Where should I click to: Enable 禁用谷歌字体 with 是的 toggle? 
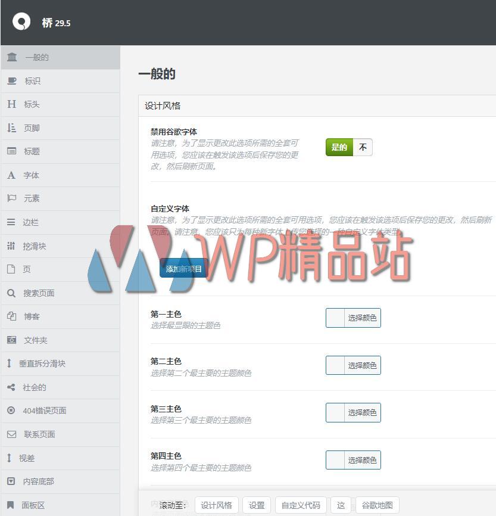[339, 147]
